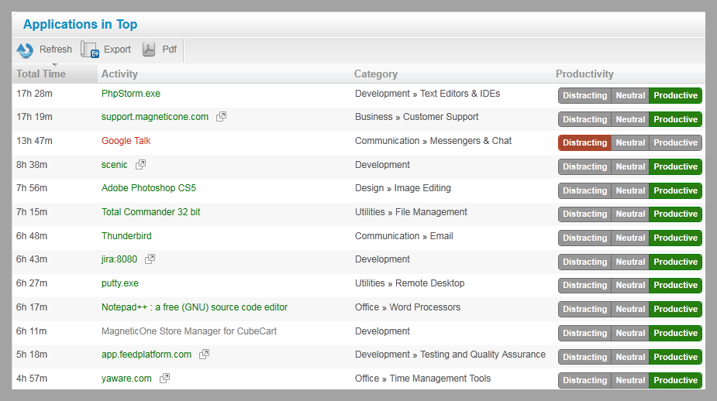
Task: Click Utilities » File Management category
Action: pyautogui.click(x=411, y=212)
